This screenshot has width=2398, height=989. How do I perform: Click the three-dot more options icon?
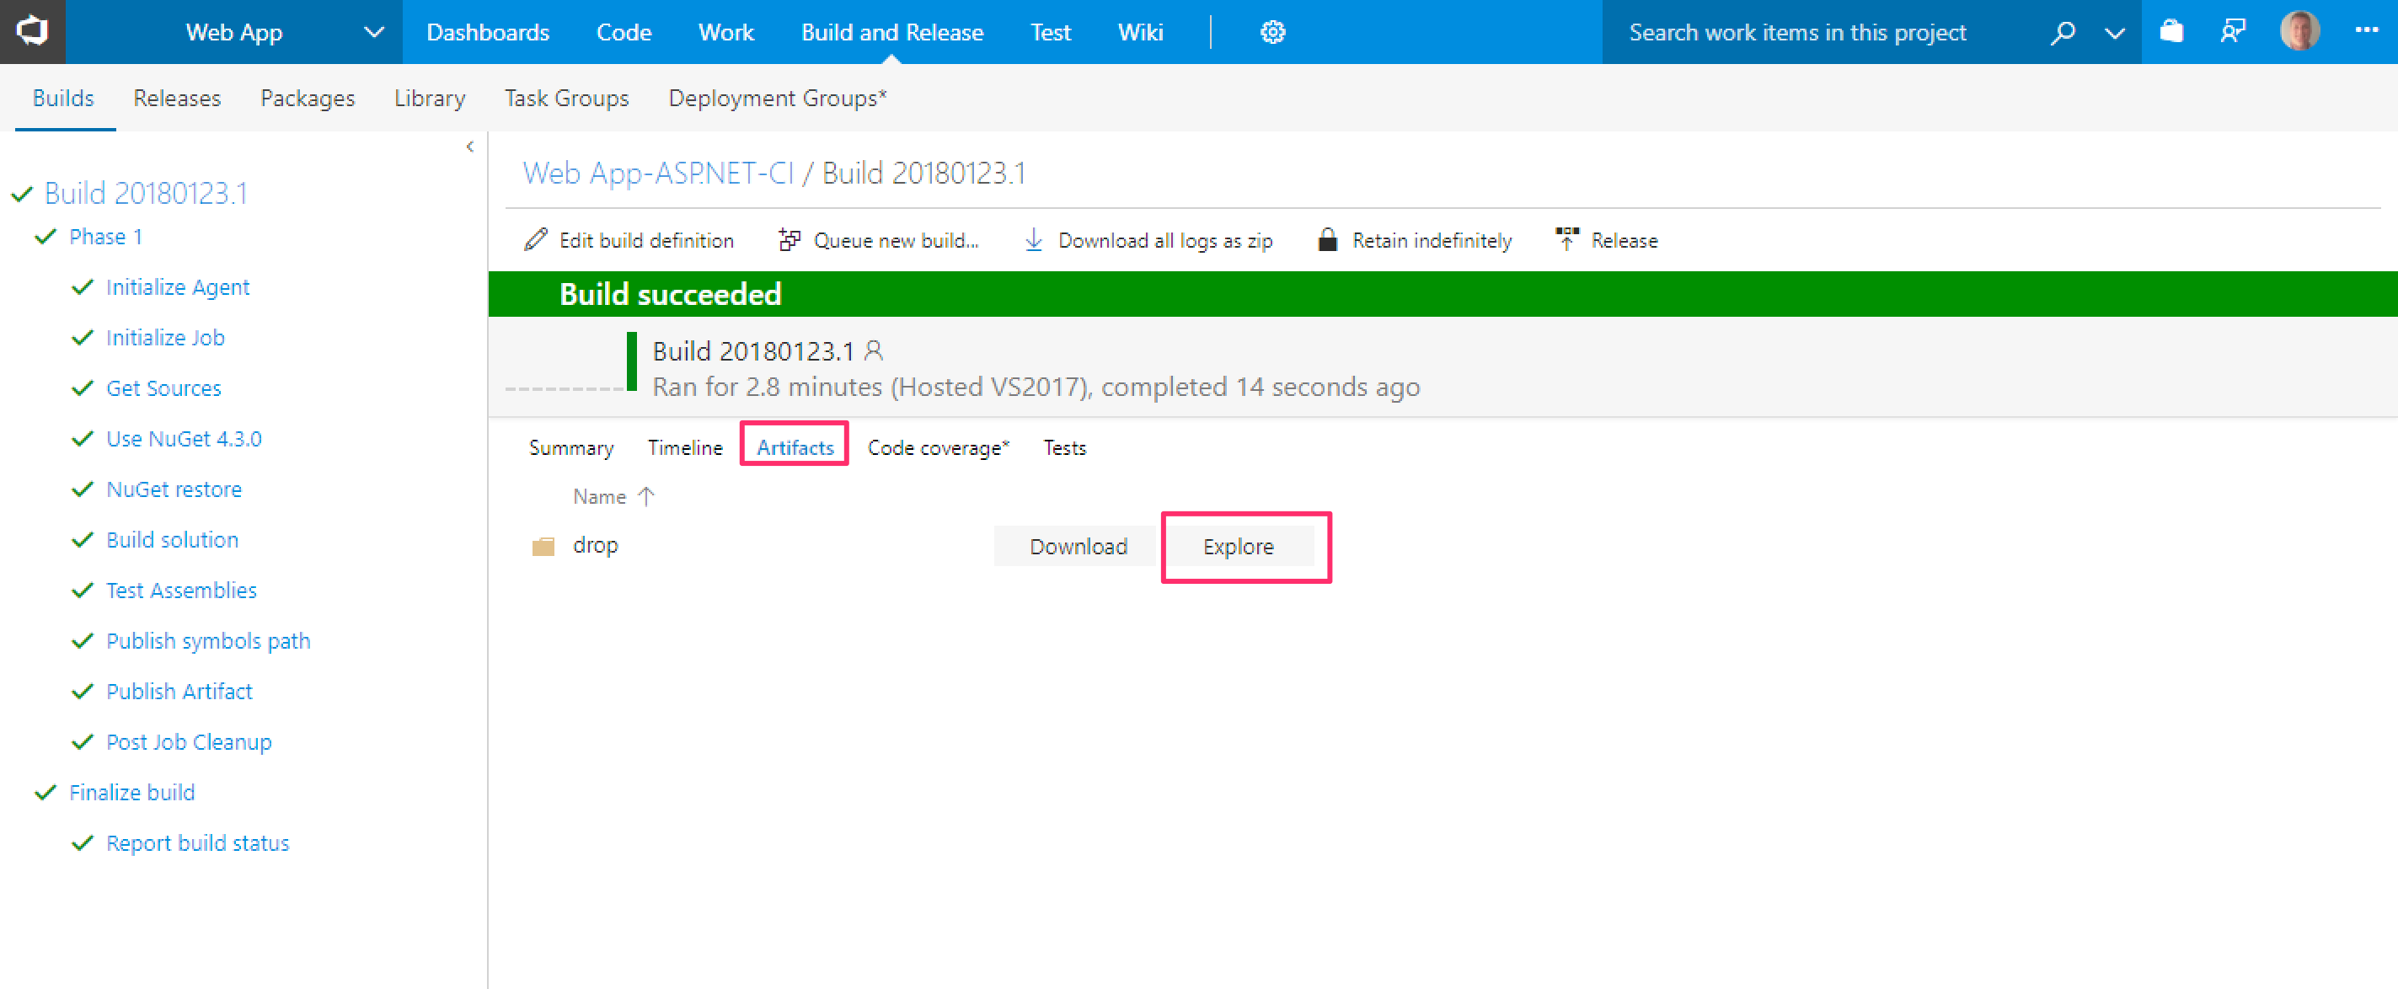click(x=2366, y=30)
